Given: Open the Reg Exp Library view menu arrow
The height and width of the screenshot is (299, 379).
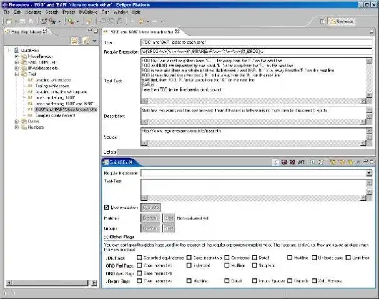Looking at the screenshot, I should [x=94, y=41].
